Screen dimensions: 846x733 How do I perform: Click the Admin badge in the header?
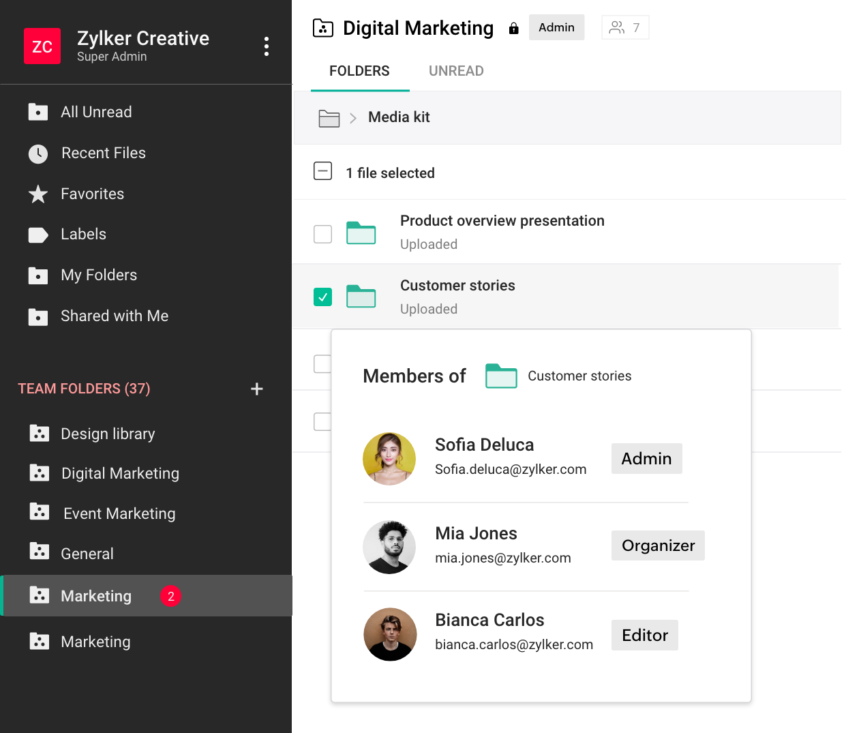(x=556, y=27)
